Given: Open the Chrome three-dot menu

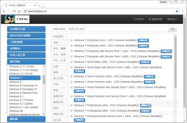Looking at the screenshot, I should (x=183, y=11).
